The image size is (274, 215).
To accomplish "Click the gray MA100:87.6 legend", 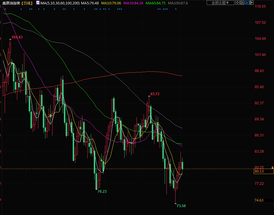I will [178, 3].
